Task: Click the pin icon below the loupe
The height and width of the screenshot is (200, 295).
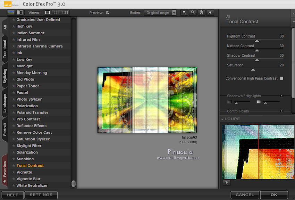Action: point(227,182)
